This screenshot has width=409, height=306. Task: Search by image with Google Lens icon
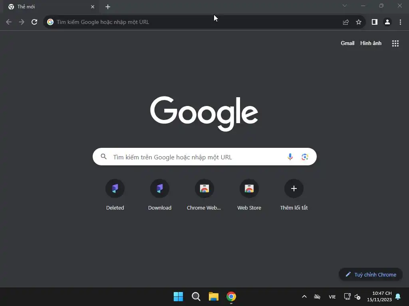point(305,157)
